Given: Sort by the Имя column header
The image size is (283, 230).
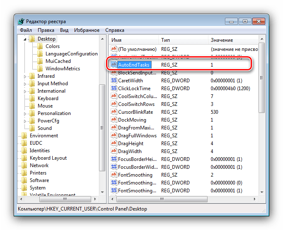Looking at the screenshot, I should [x=134, y=40].
